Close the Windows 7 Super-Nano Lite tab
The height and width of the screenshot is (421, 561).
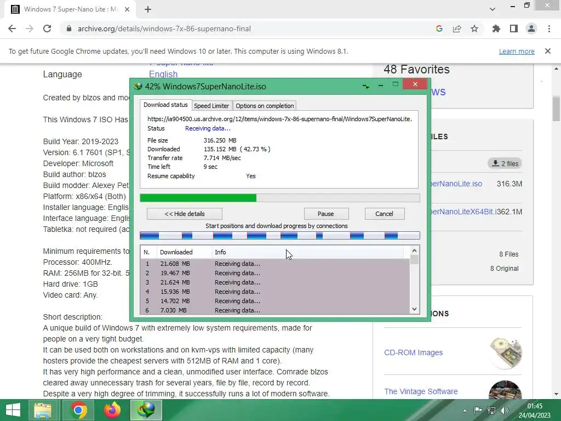tap(127, 10)
